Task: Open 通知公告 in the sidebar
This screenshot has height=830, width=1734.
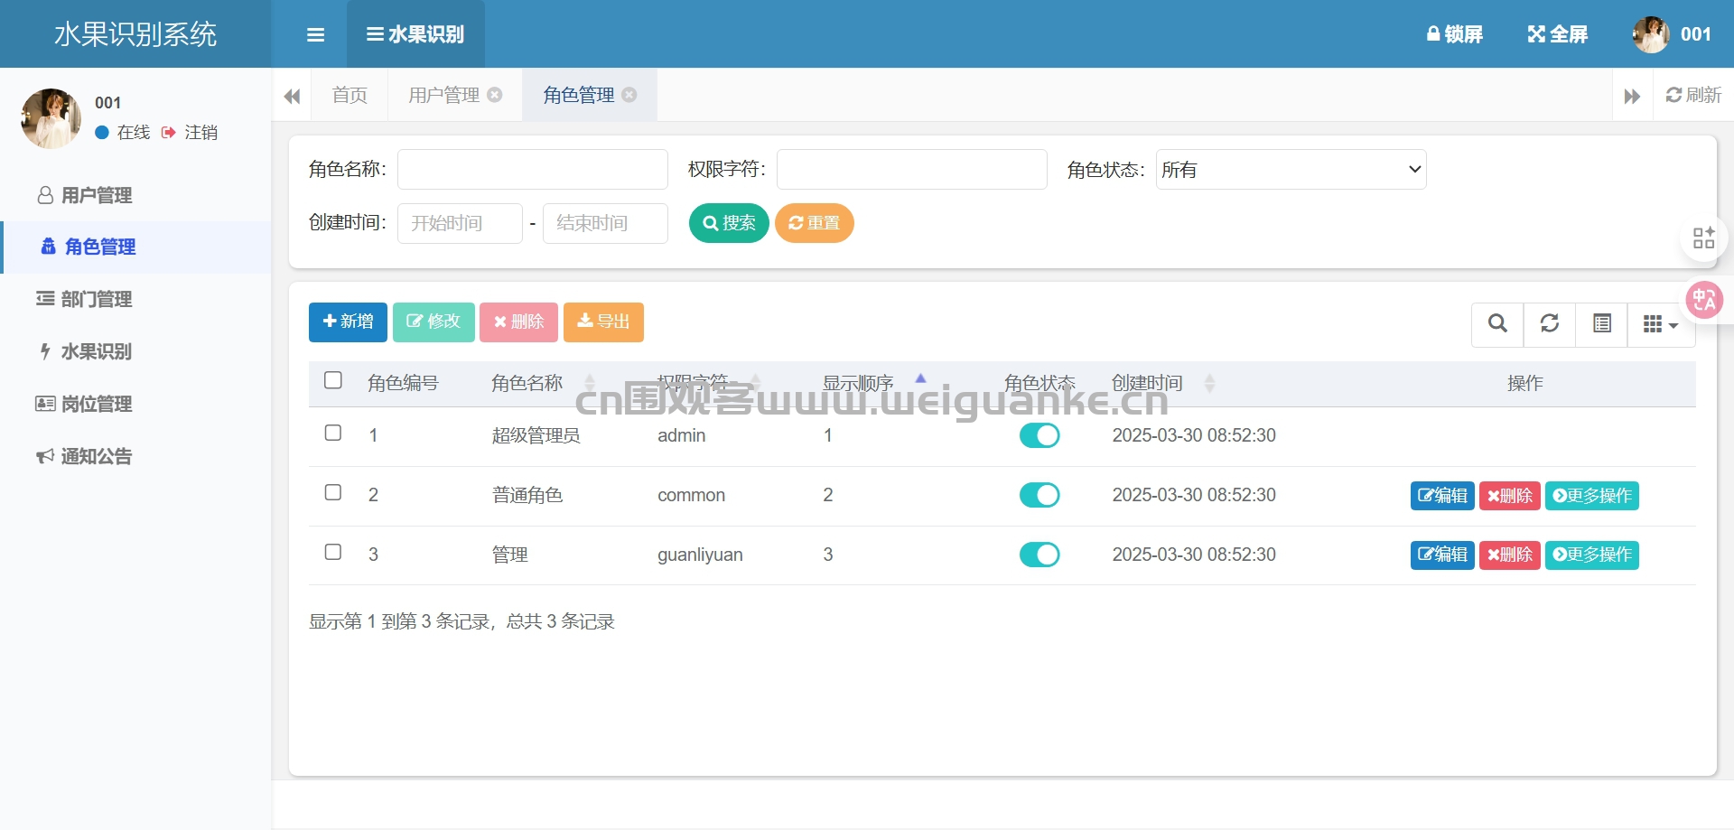Action: click(x=135, y=456)
